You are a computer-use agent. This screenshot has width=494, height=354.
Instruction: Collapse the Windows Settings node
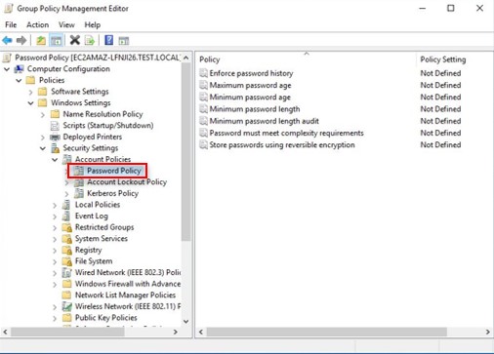tap(31, 103)
